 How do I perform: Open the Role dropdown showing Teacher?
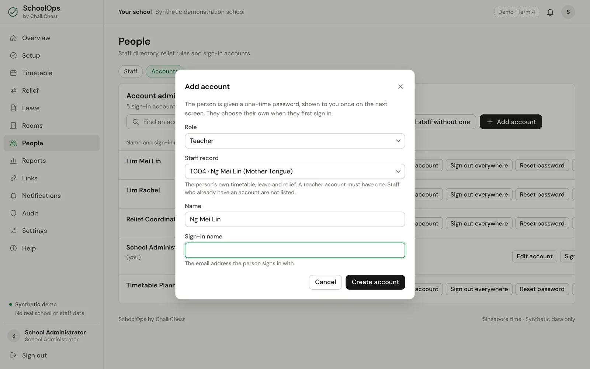pos(295,141)
